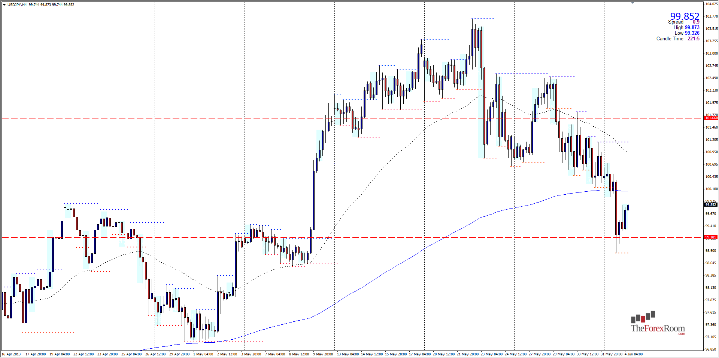The width and height of the screenshot is (719, 358).
Task: Click the Candle Time 221:5 counter
Action: [693, 38]
